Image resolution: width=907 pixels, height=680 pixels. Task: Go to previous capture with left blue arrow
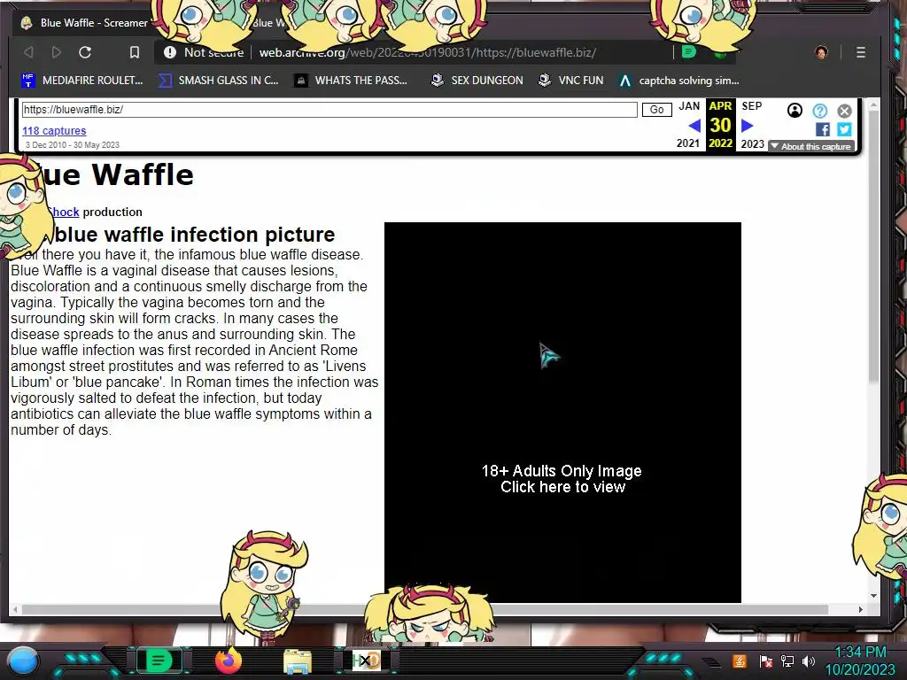[694, 126]
